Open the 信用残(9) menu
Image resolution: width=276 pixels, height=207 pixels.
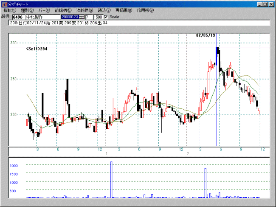tap(145, 10)
